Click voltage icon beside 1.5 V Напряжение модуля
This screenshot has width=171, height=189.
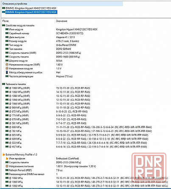[7, 68]
